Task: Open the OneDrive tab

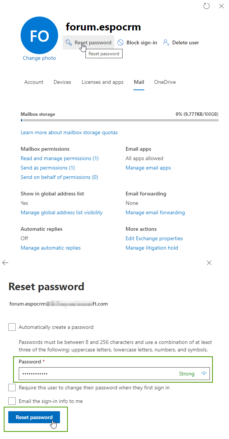Action: click(x=165, y=82)
